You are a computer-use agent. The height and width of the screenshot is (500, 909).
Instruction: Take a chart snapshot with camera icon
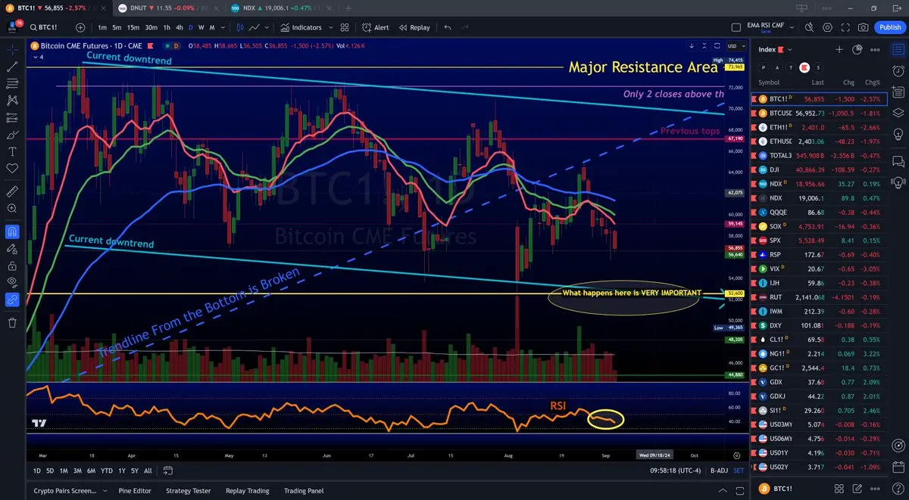pos(864,27)
